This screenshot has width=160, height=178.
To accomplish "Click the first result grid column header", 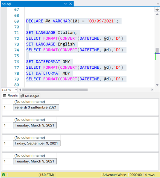I will click(36, 102).
